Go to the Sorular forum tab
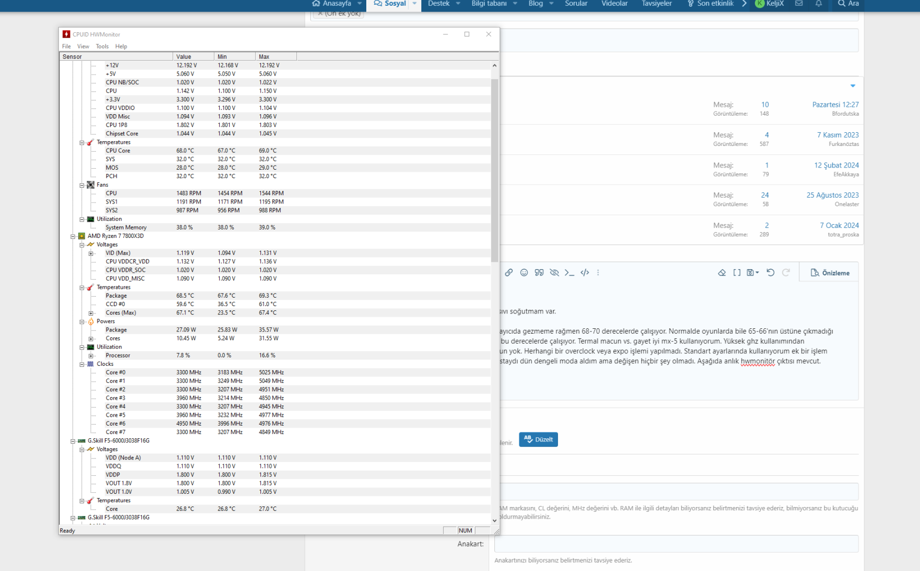 [x=576, y=4]
